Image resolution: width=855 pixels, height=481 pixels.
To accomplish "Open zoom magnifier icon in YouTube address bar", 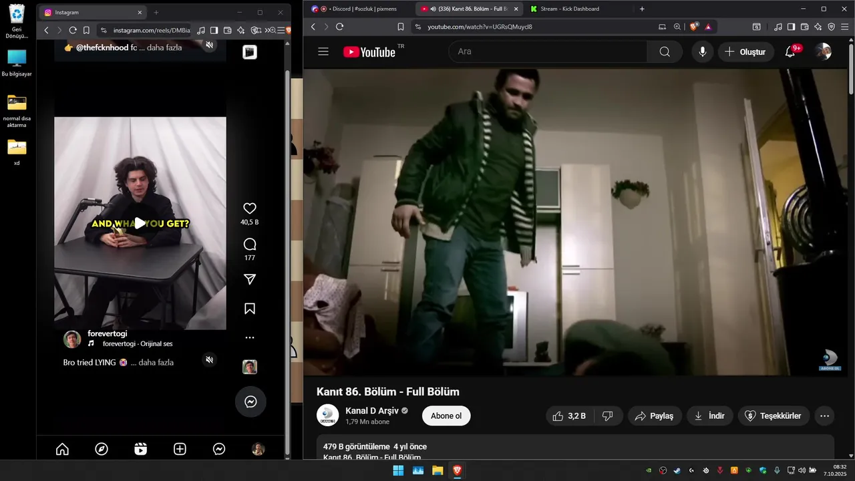I will point(677,27).
